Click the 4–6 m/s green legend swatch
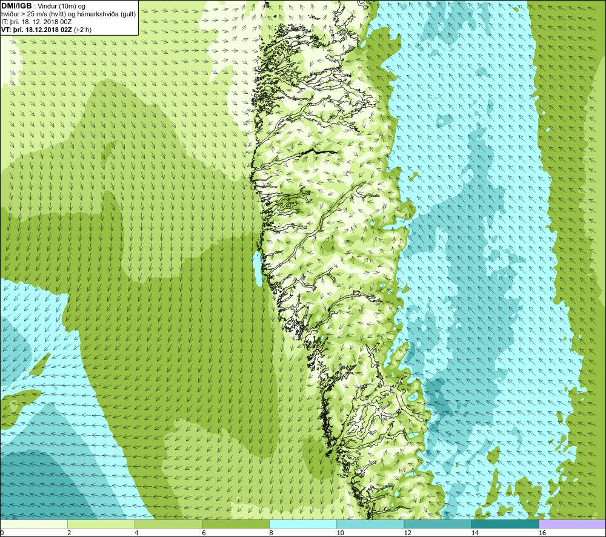The height and width of the screenshot is (537, 606). (x=168, y=524)
